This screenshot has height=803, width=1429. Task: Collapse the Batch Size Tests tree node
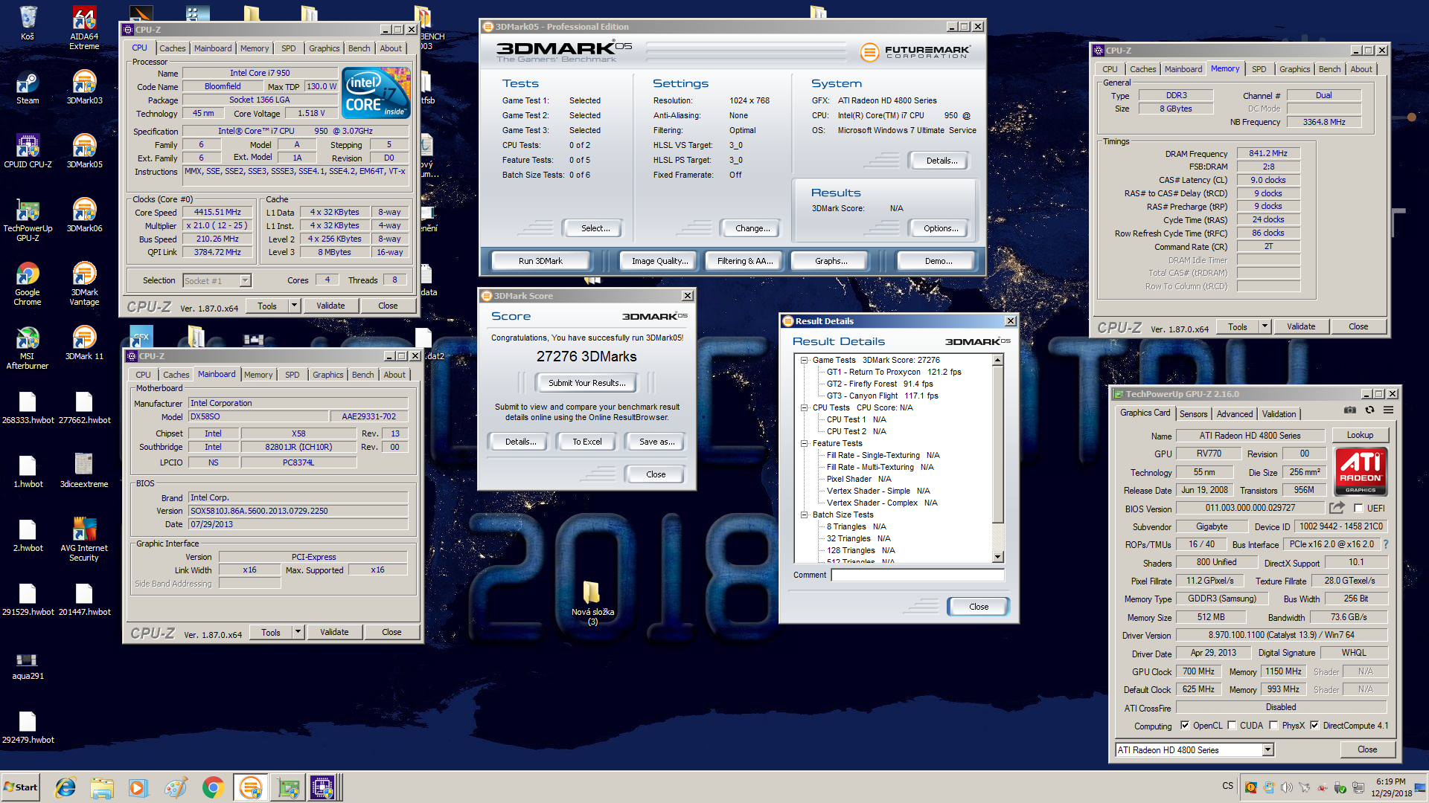pyautogui.click(x=804, y=515)
